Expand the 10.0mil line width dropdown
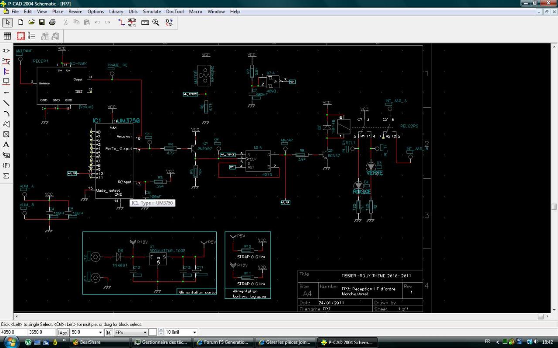Image resolution: width=558 pixels, height=348 pixels. [x=194, y=333]
